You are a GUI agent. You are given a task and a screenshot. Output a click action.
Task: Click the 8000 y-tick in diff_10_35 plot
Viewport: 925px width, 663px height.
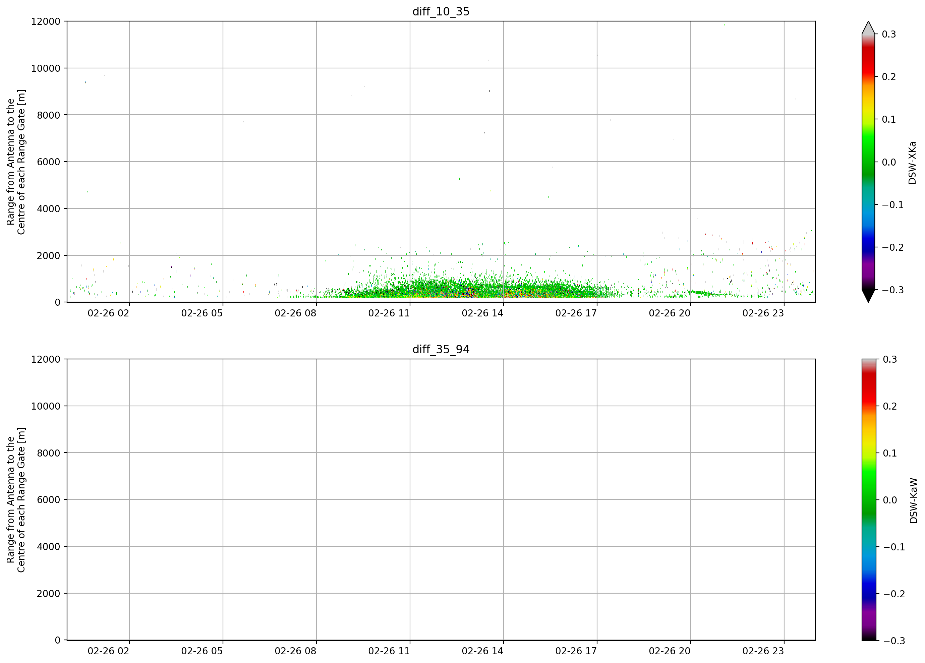pos(49,115)
